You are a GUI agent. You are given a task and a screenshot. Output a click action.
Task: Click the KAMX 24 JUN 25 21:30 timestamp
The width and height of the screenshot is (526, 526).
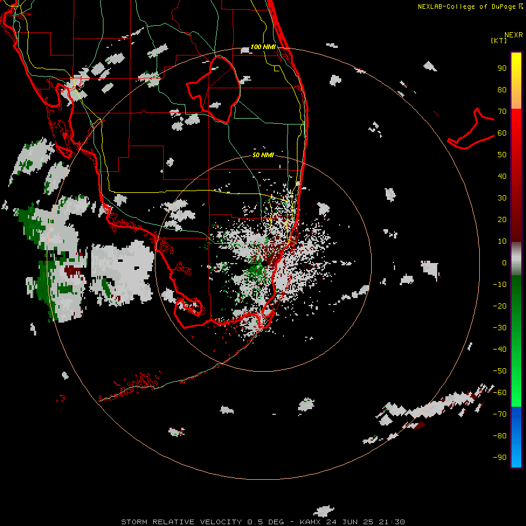[x=352, y=522]
